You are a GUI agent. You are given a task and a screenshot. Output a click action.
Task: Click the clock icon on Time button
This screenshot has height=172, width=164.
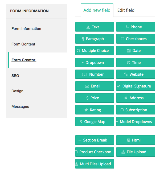coord(129,63)
